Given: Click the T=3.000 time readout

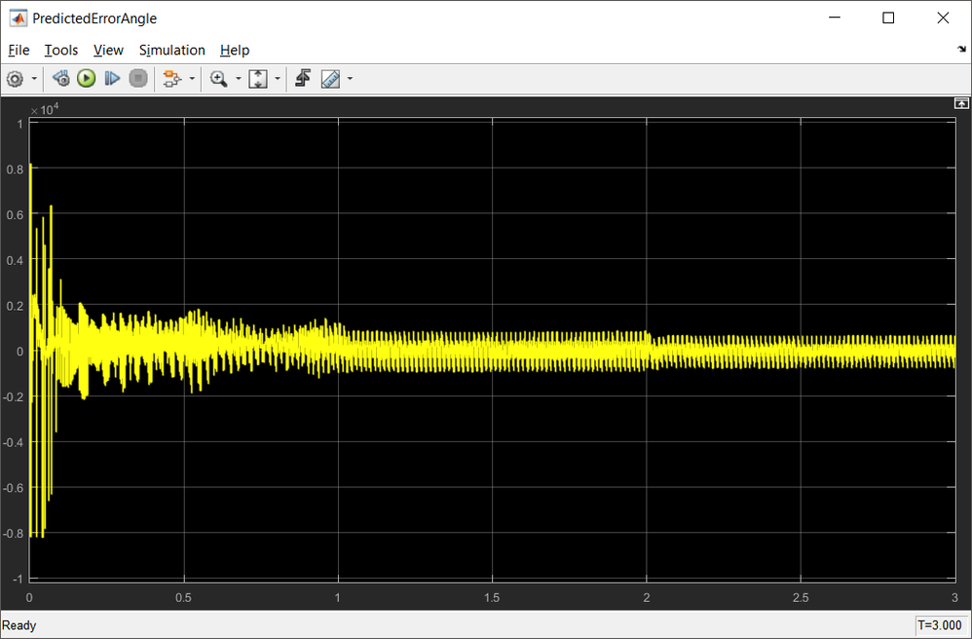Looking at the screenshot, I should (940, 625).
